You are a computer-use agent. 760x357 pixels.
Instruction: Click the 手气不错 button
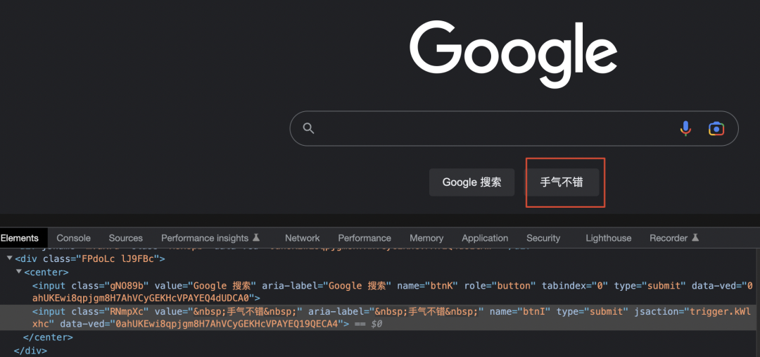coord(562,182)
